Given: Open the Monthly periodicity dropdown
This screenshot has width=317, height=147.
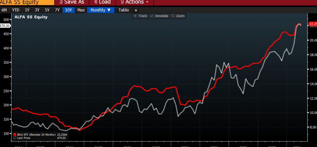Looking at the screenshot, I should point(100,10).
